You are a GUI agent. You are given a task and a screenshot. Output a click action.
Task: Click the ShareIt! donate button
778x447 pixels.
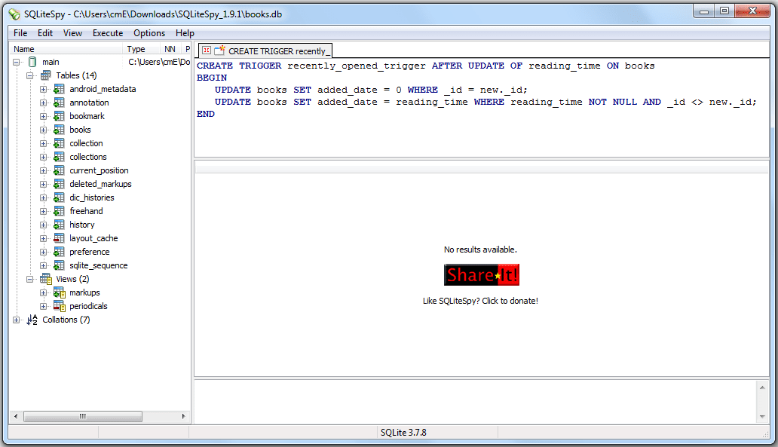pyautogui.click(x=481, y=275)
